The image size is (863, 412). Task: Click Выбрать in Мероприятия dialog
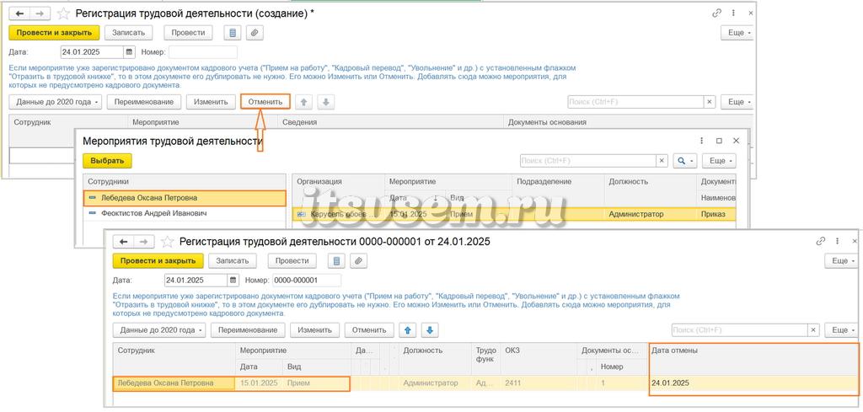(x=107, y=161)
